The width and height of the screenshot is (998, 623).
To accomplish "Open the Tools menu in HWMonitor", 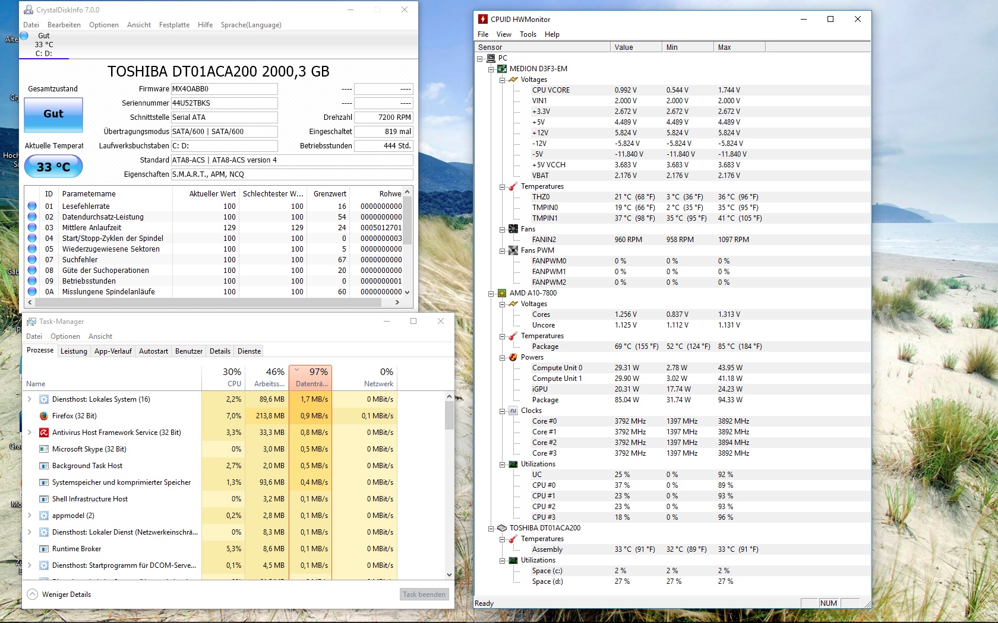I will click(528, 34).
